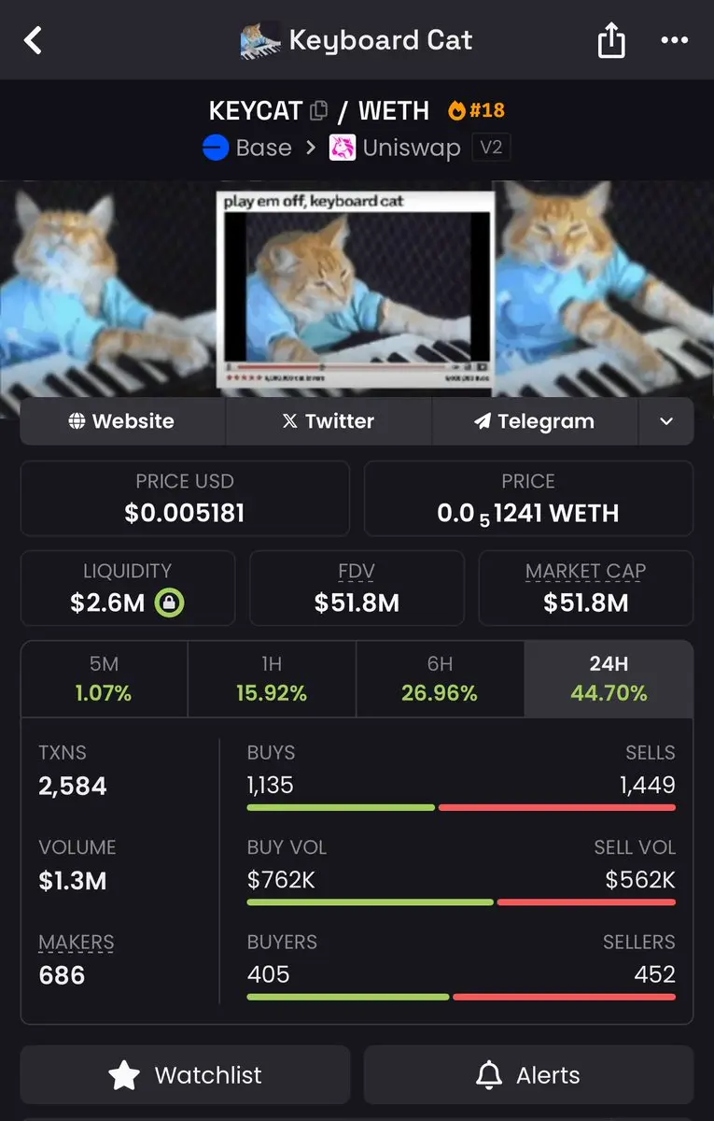Expand the social links dropdown chevron
Image resolution: width=714 pixels, height=1121 pixels.
tap(666, 421)
